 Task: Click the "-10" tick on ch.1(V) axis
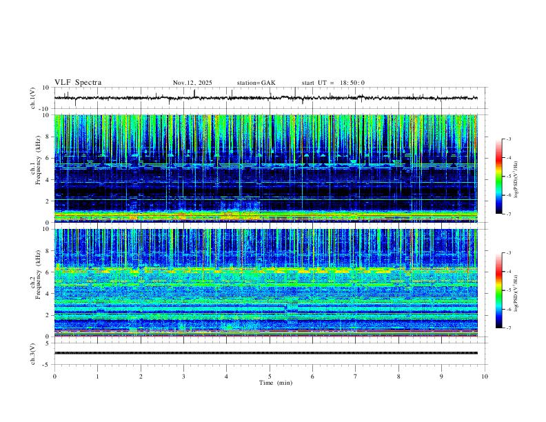pyautogui.click(x=43, y=109)
